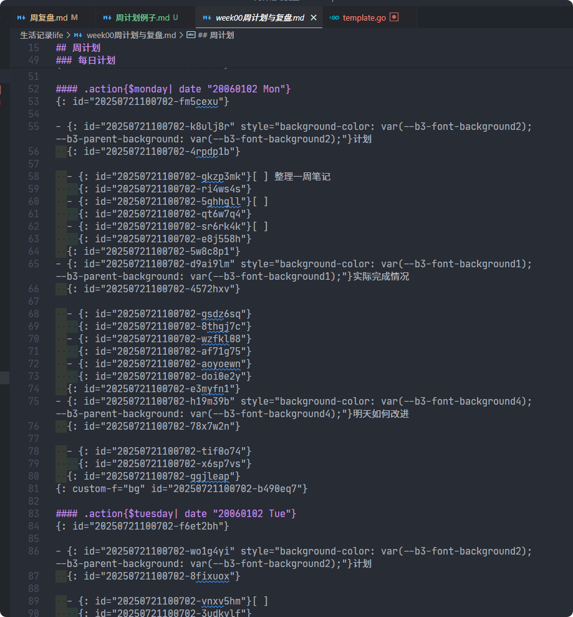573x617 pixels.
Task: Click line with id 4572hxv
Action: pyautogui.click(x=153, y=289)
